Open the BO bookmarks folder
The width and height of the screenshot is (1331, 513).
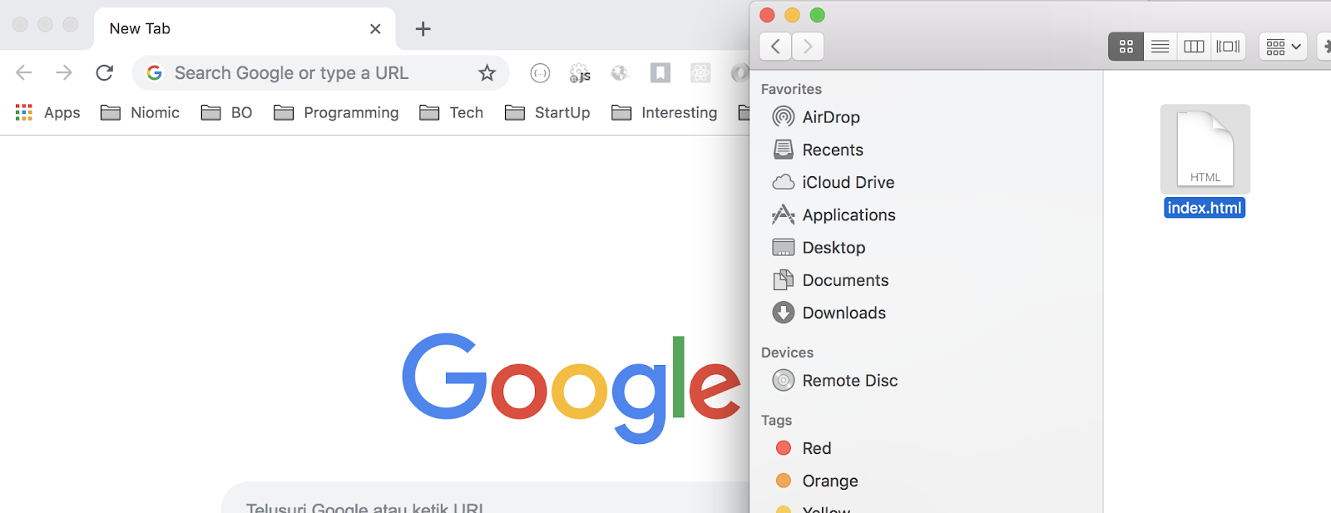click(x=226, y=112)
